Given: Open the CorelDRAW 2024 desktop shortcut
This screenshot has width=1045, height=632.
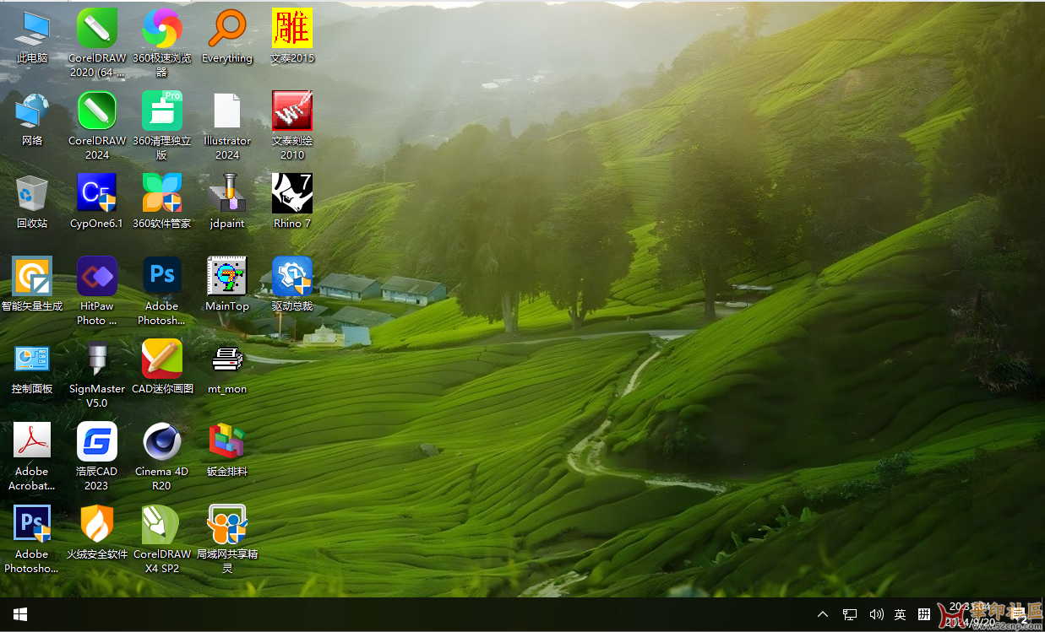Looking at the screenshot, I should pos(96,111).
